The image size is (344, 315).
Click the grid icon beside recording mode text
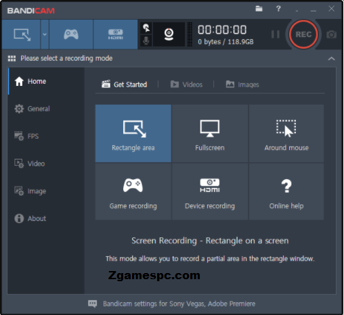(12, 59)
